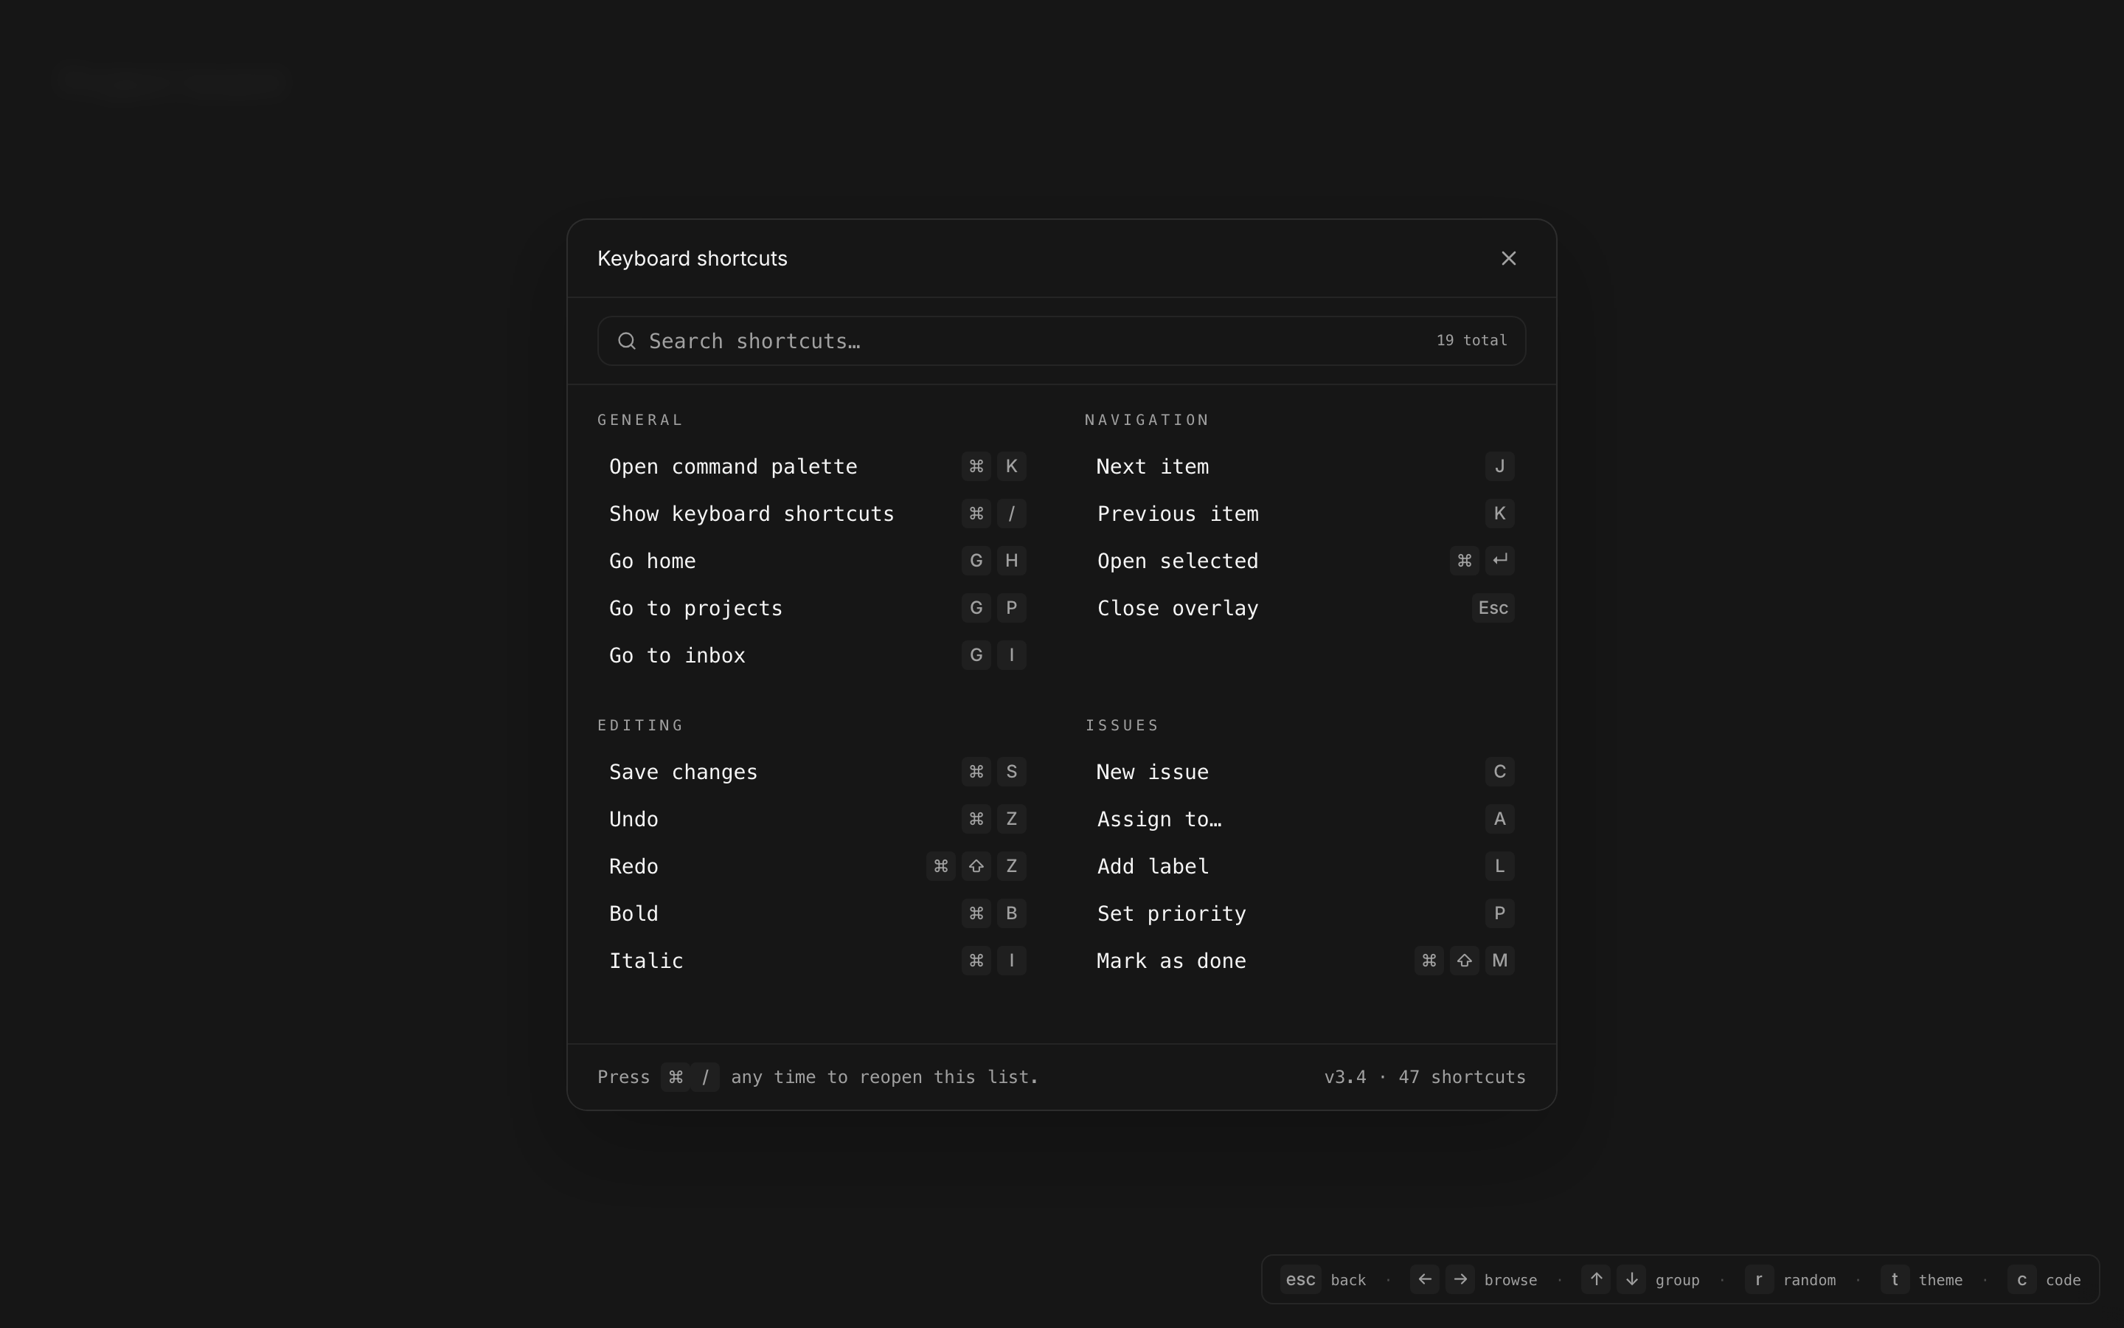Click the shift key icon in Redo row

[x=975, y=866]
